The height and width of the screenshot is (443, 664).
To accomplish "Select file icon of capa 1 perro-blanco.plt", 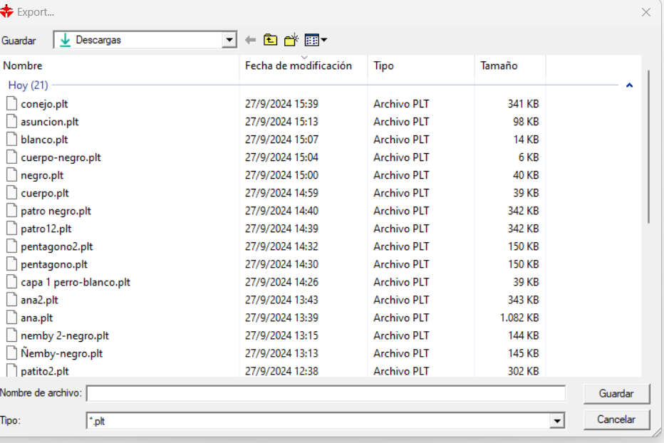I will 12,281.
